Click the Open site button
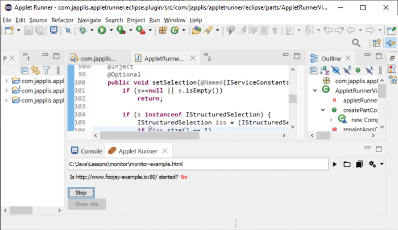 point(87,204)
